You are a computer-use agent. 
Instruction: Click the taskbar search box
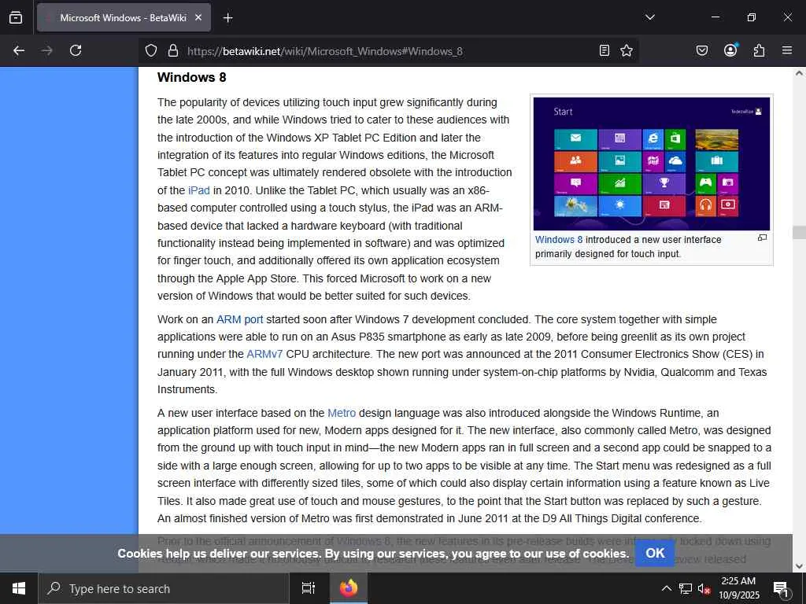click(164, 588)
